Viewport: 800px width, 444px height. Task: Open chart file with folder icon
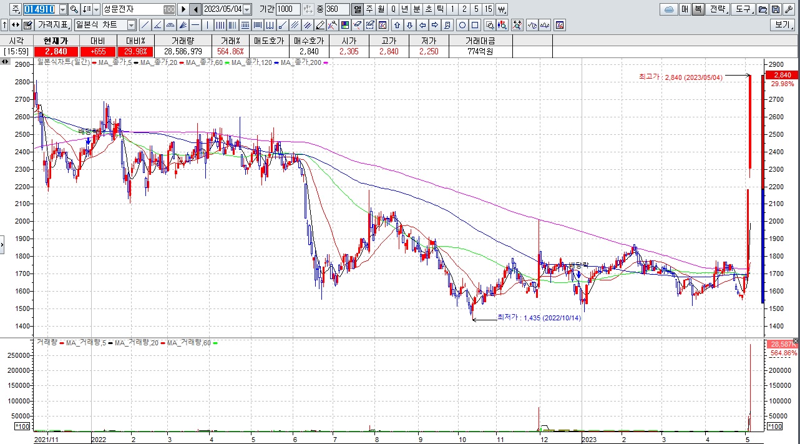coord(763,9)
